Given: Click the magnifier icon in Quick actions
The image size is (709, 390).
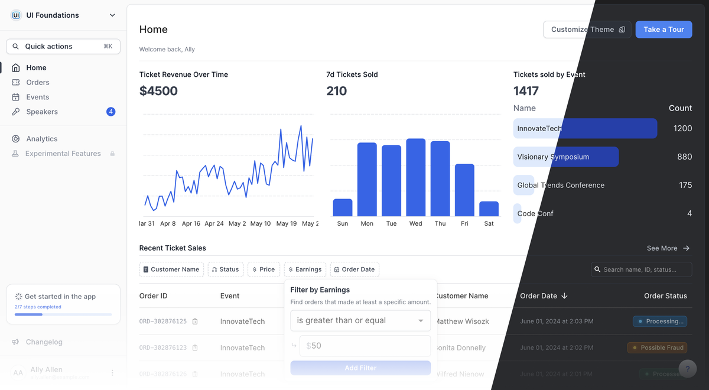Looking at the screenshot, I should pos(16,46).
